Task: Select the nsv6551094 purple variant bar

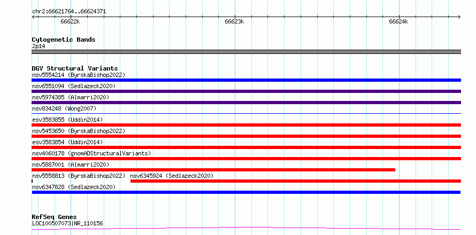Action: pos(246,91)
